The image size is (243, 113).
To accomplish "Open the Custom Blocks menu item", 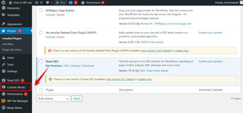I will click(16, 87).
